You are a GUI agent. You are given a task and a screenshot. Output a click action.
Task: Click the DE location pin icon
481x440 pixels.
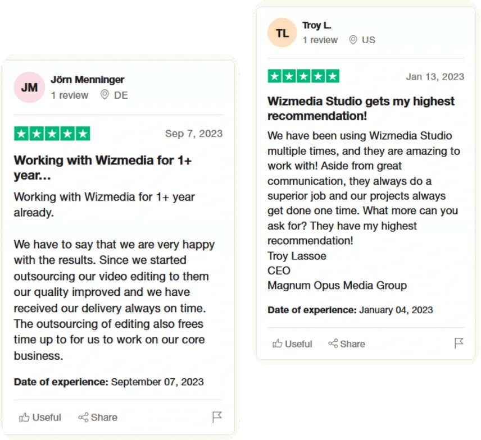105,95
